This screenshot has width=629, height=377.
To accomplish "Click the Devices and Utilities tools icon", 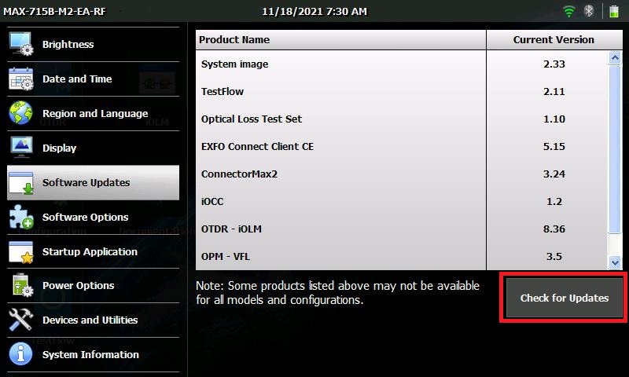I will tap(21, 320).
